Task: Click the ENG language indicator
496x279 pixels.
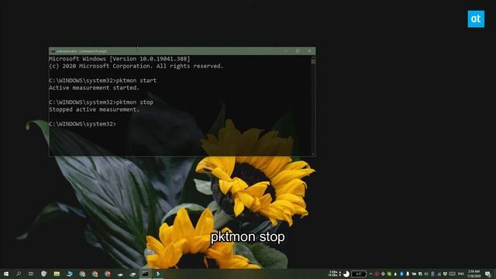Action: (x=460, y=274)
